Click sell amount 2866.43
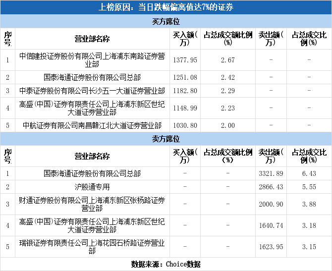332x271 pixels. [271, 187]
